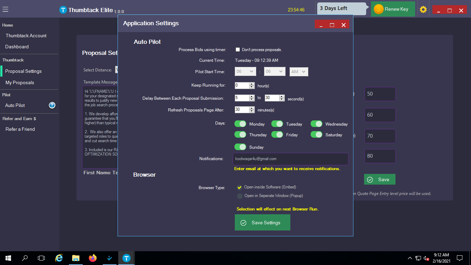Screen dimensions: 471x265
Task: Click the Keep Running hours spinner
Action: (x=244, y=86)
